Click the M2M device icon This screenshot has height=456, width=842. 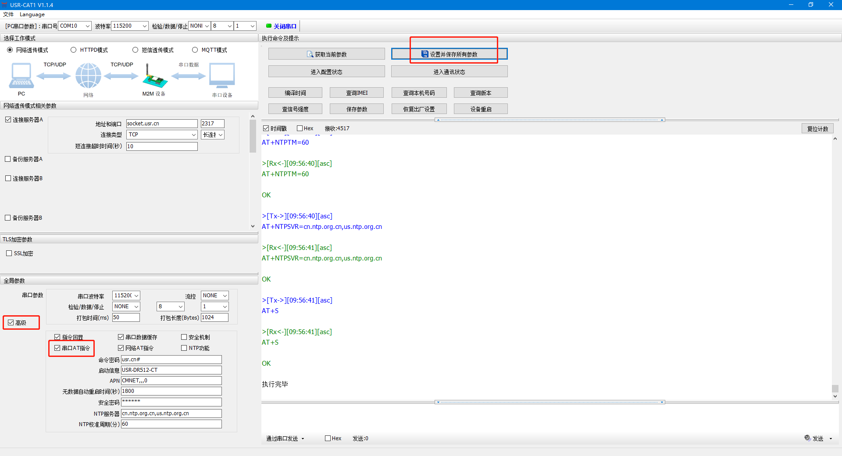point(154,76)
